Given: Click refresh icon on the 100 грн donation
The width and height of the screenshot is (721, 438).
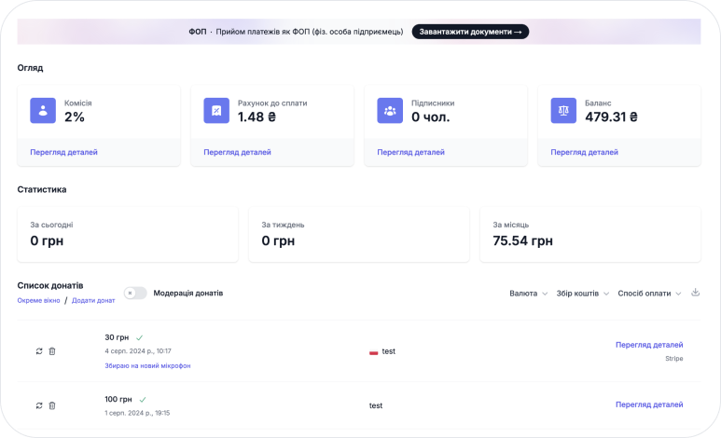Looking at the screenshot, I should point(39,405).
